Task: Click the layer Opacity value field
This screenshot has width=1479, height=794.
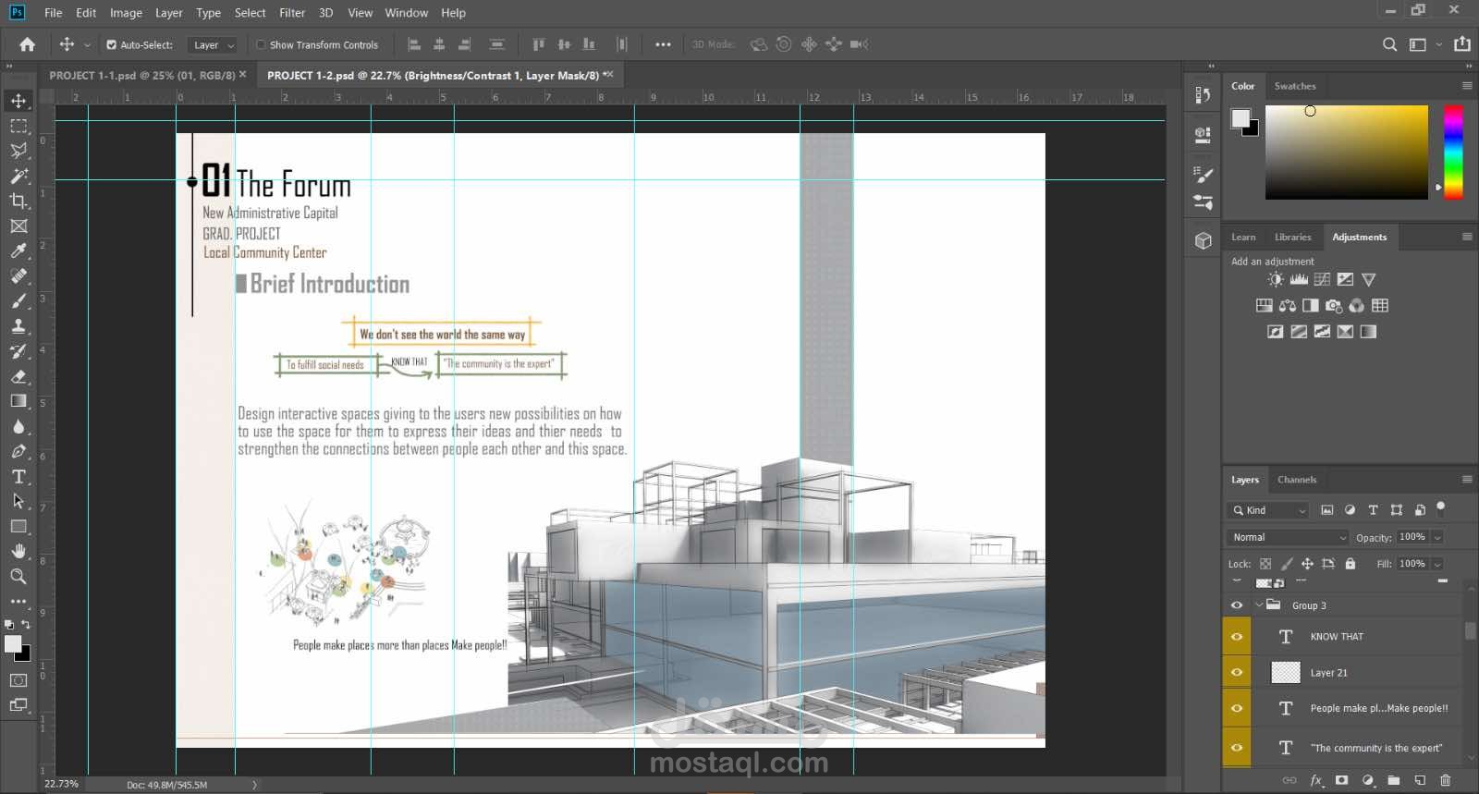Action: click(x=1412, y=537)
